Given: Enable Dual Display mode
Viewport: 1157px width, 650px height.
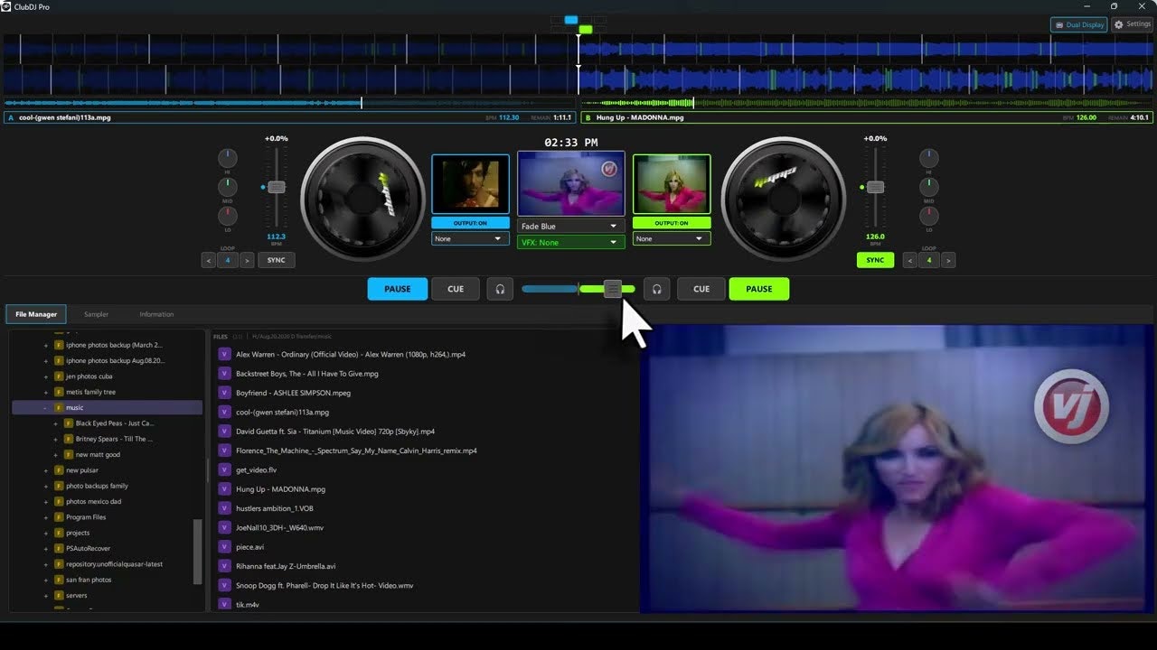Looking at the screenshot, I should [1078, 24].
